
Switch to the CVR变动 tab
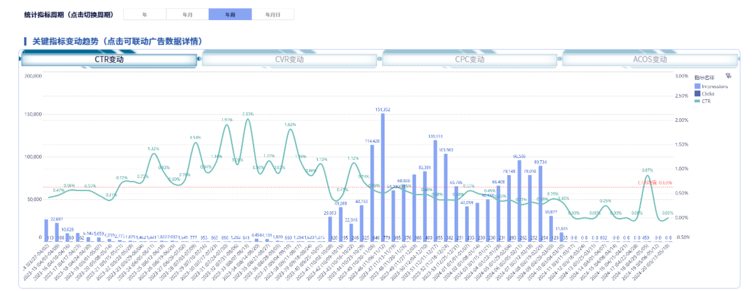point(289,60)
